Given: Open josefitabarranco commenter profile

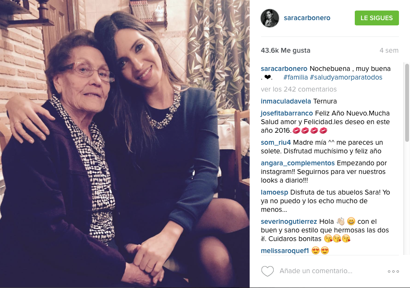Looking at the screenshot, I should click(x=287, y=113).
